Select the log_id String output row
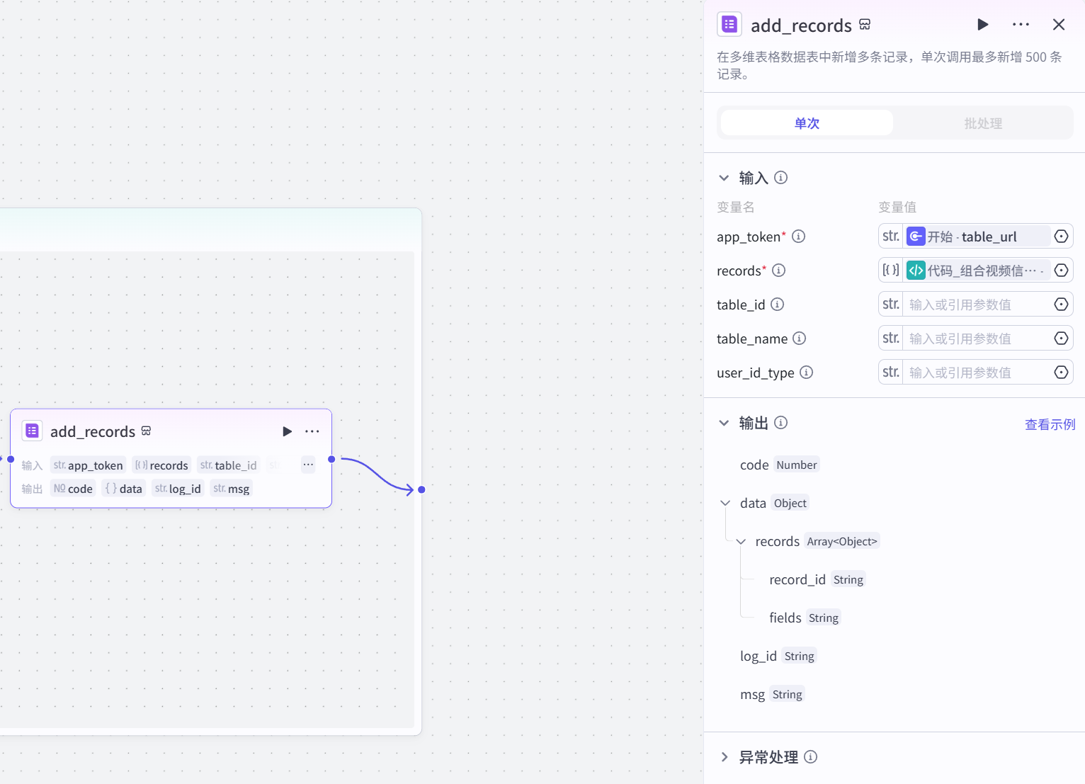Screen dimensions: 1085x784 click(778, 656)
